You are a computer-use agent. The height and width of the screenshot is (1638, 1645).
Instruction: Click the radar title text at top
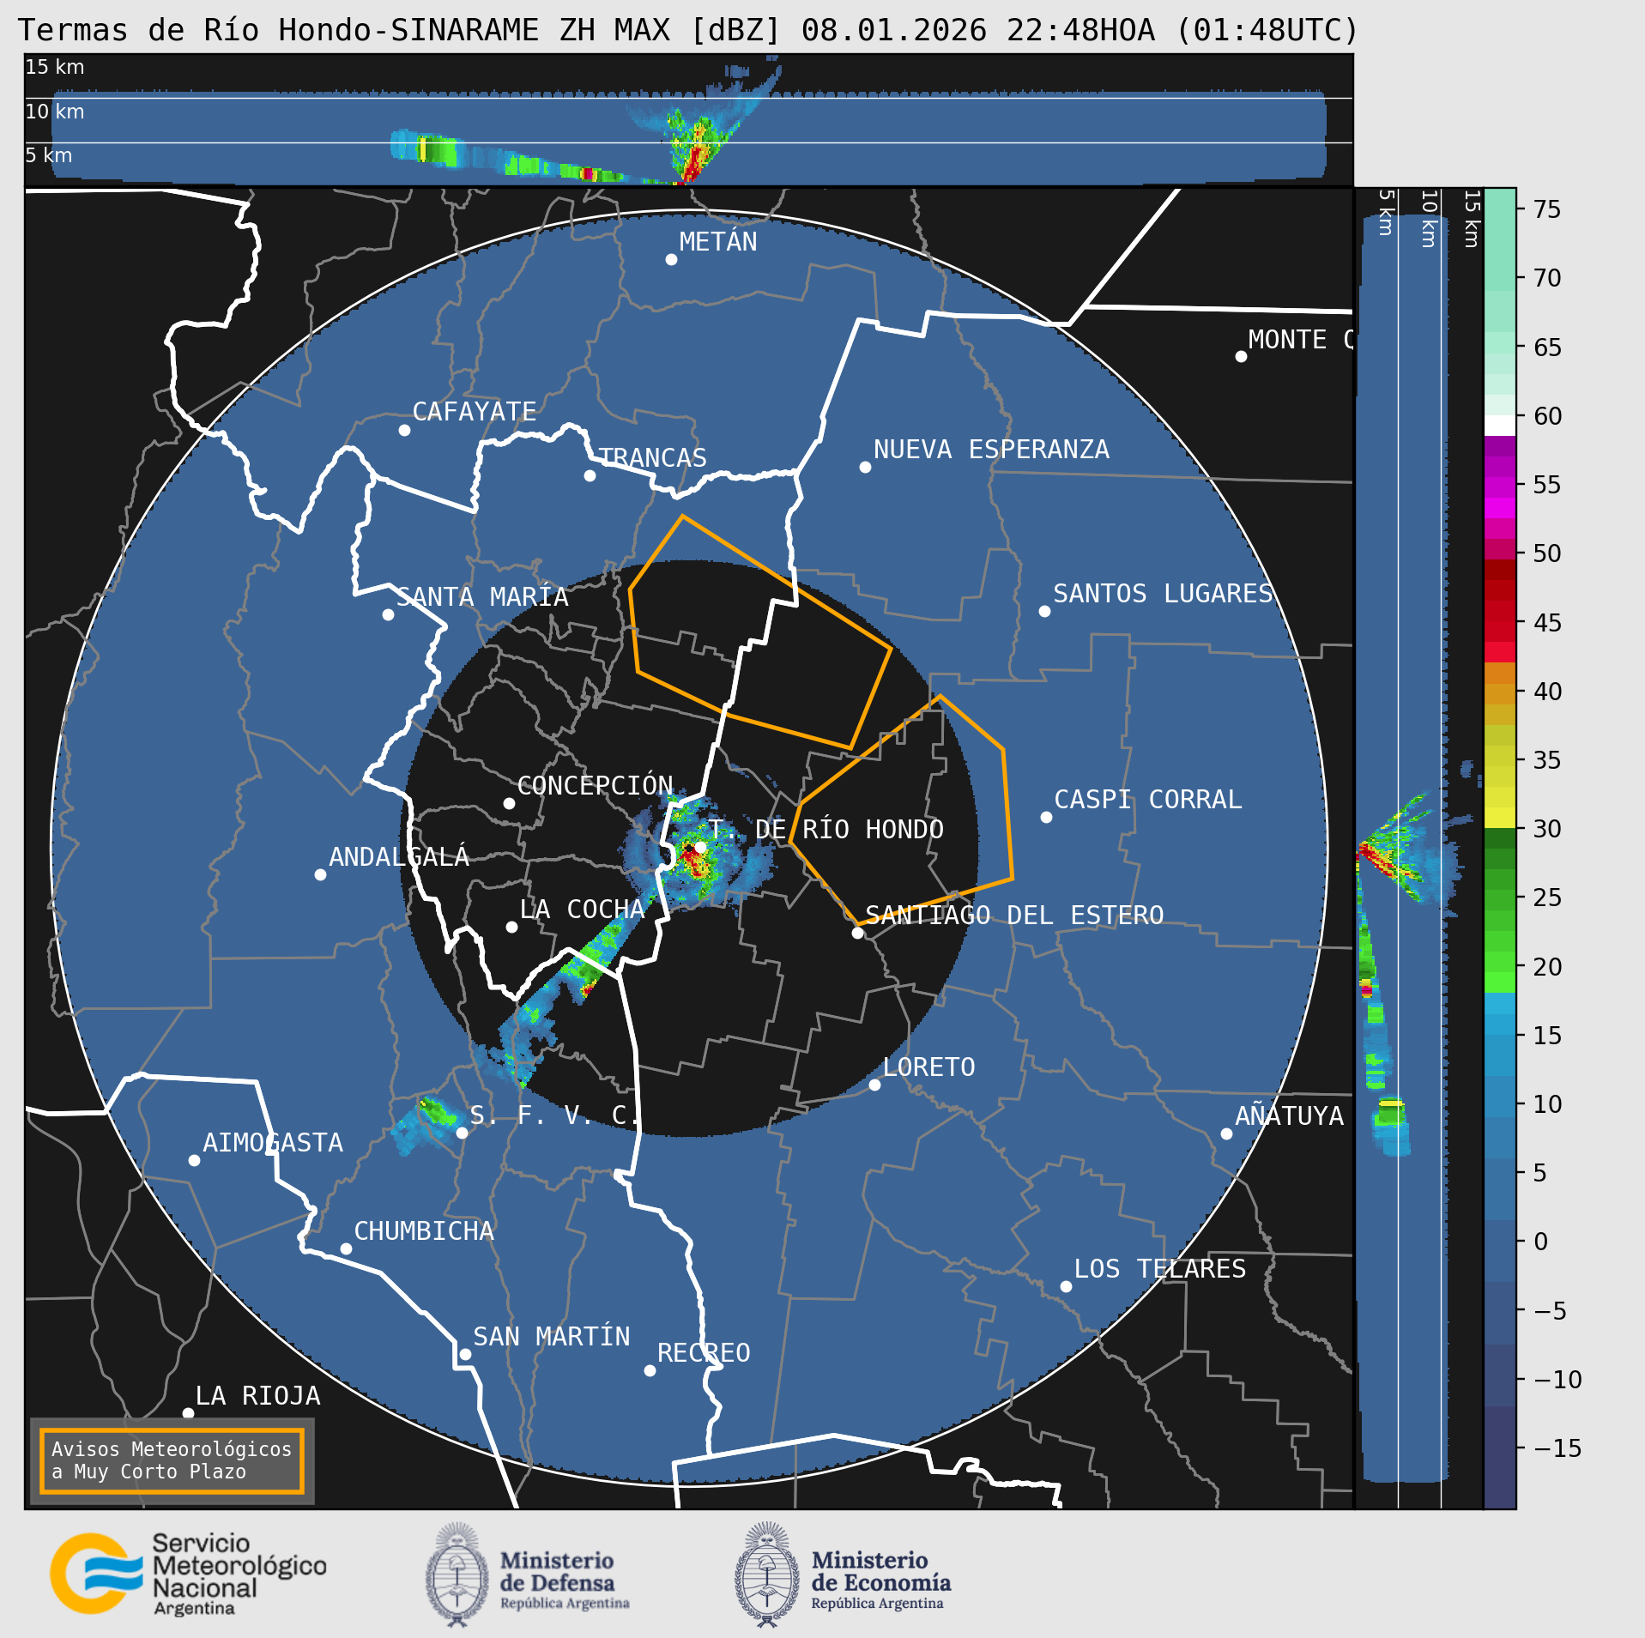tap(688, 30)
